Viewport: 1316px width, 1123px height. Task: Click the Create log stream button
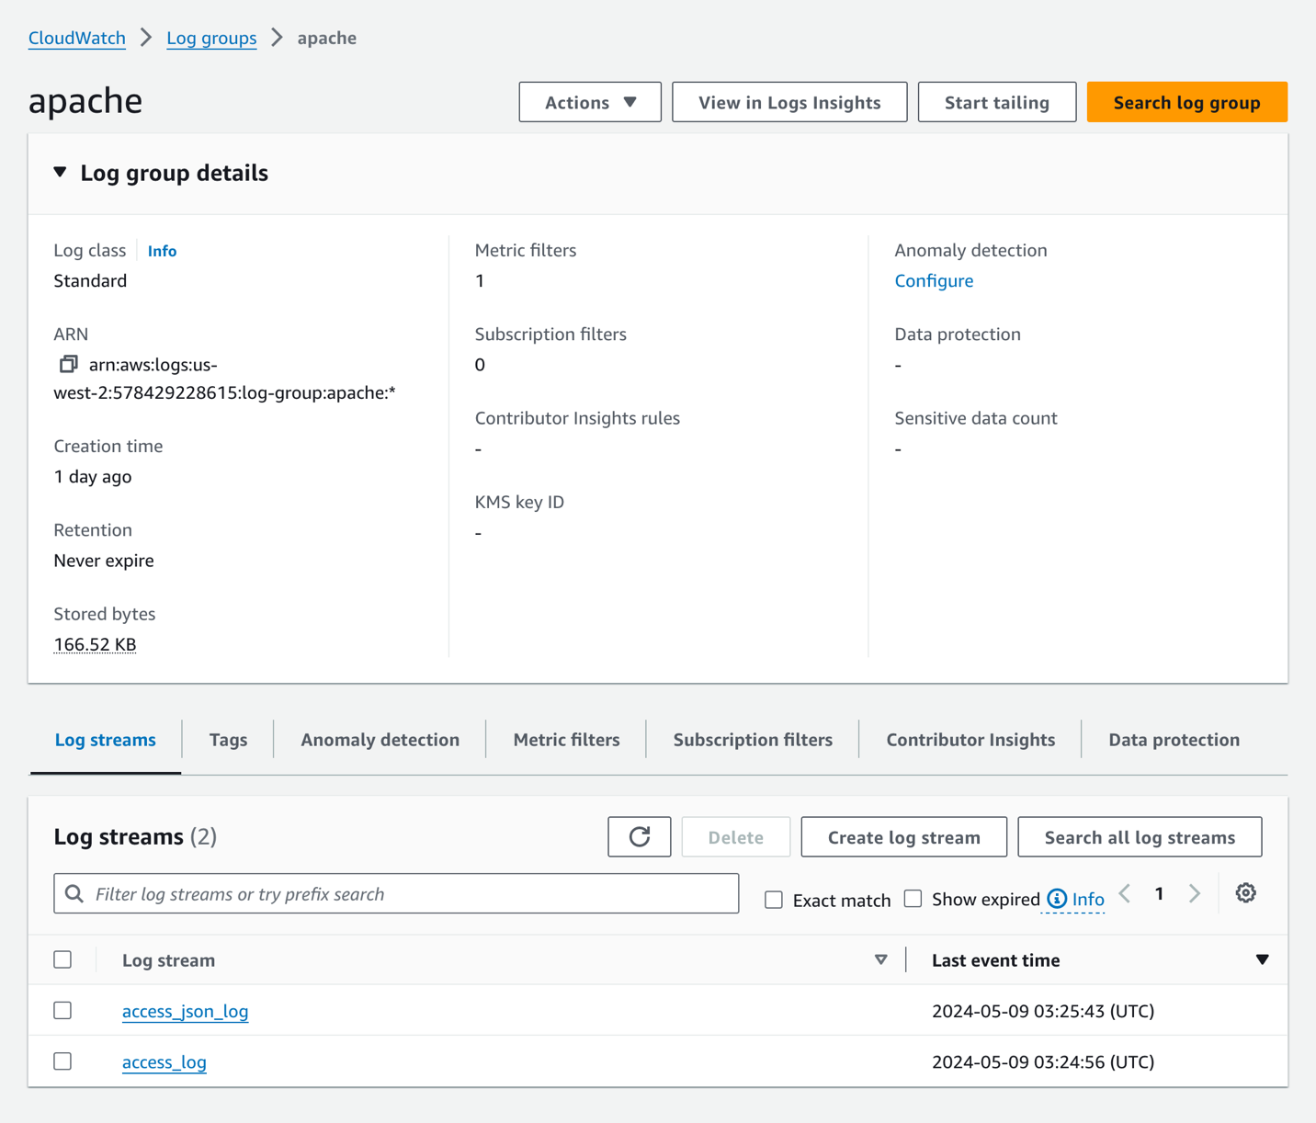(904, 837)
